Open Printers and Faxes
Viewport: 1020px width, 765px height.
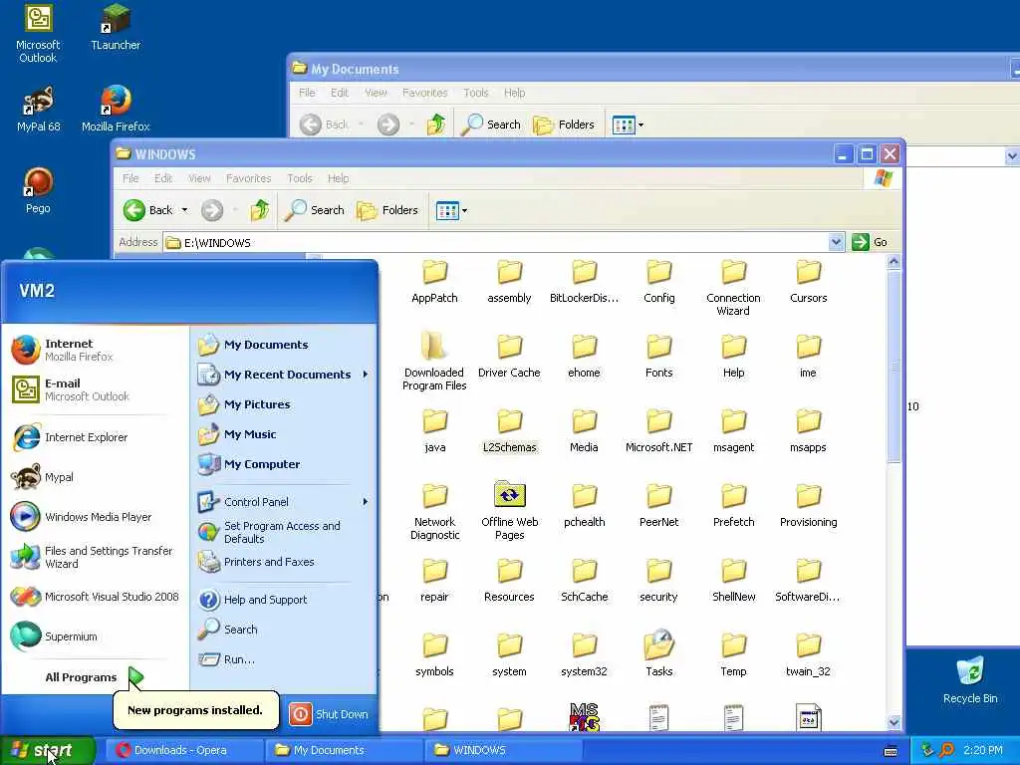[x=284, y=562]
